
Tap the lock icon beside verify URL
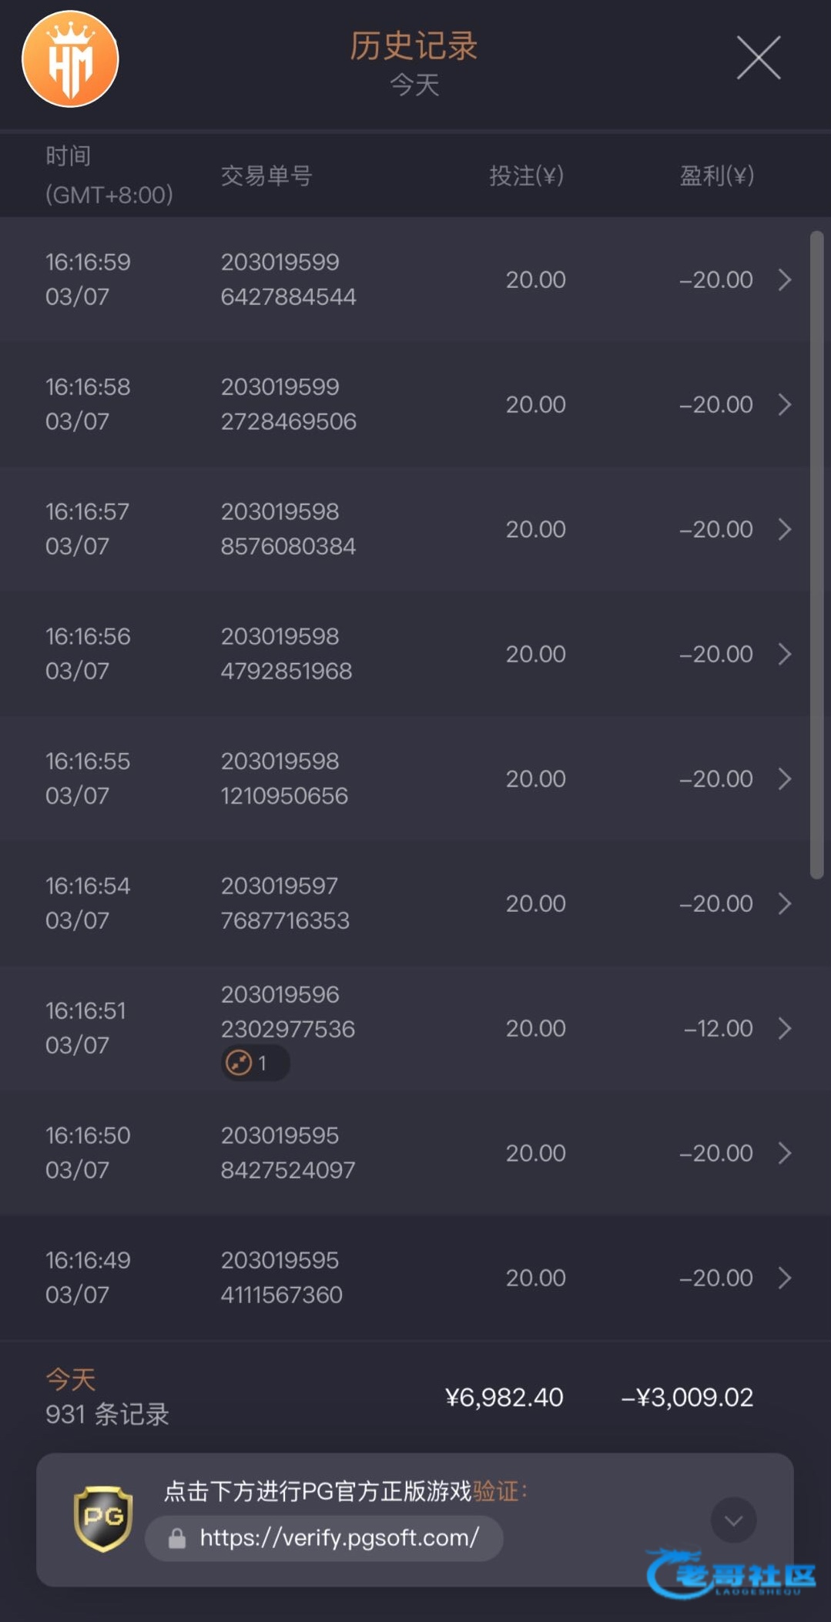(x=177, y=1539)
